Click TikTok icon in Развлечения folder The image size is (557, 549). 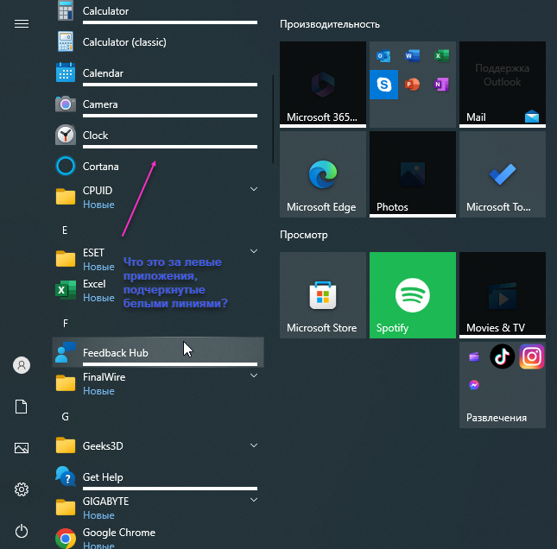[503, 357]
